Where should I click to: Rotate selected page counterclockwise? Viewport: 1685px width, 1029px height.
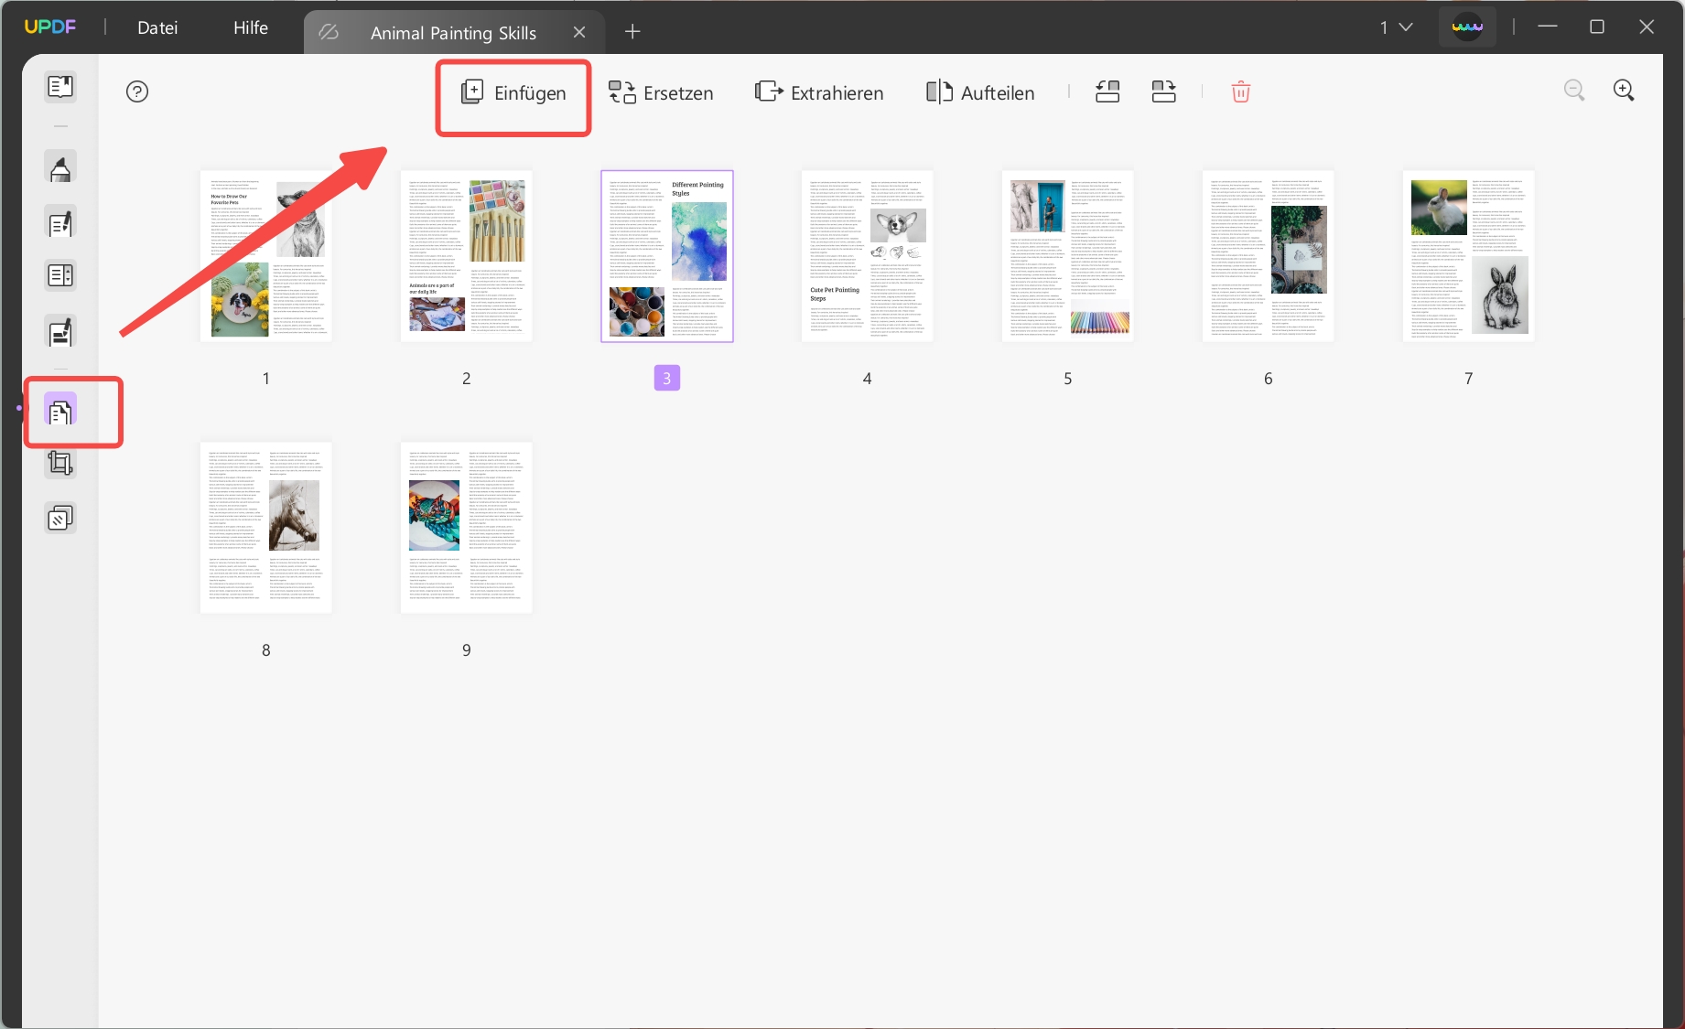point(1107,91)
